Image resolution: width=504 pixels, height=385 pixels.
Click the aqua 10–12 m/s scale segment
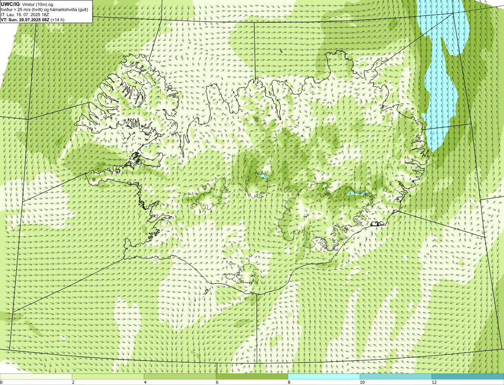(x=396, y=376)
